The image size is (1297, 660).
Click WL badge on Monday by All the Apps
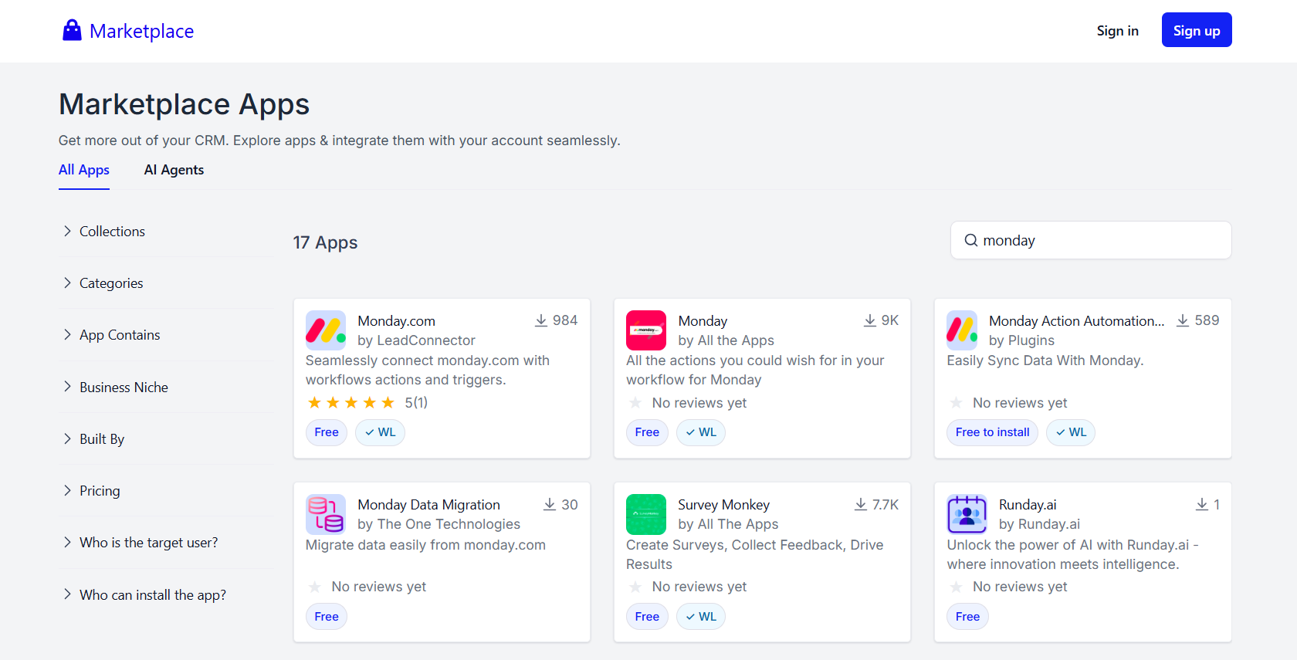point(701,432)
